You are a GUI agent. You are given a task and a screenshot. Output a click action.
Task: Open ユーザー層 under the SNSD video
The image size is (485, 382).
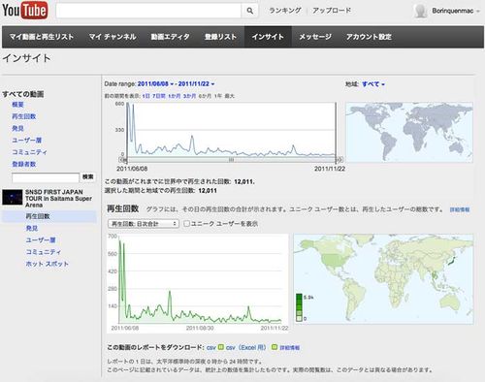tap(41, 239)
